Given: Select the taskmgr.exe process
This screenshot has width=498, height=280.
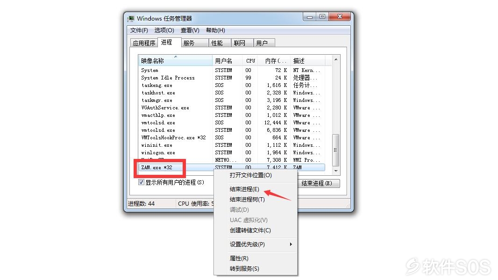Looking at the screenshot, I should point(232,100).
